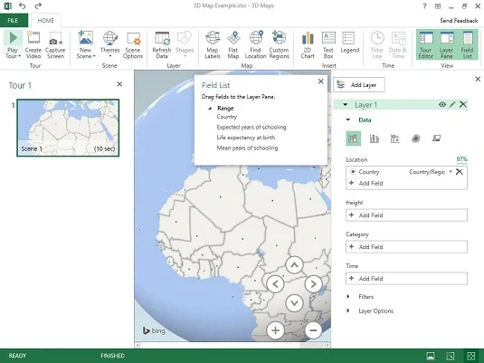
Task: Zoom in on the map
Action: 275,330
